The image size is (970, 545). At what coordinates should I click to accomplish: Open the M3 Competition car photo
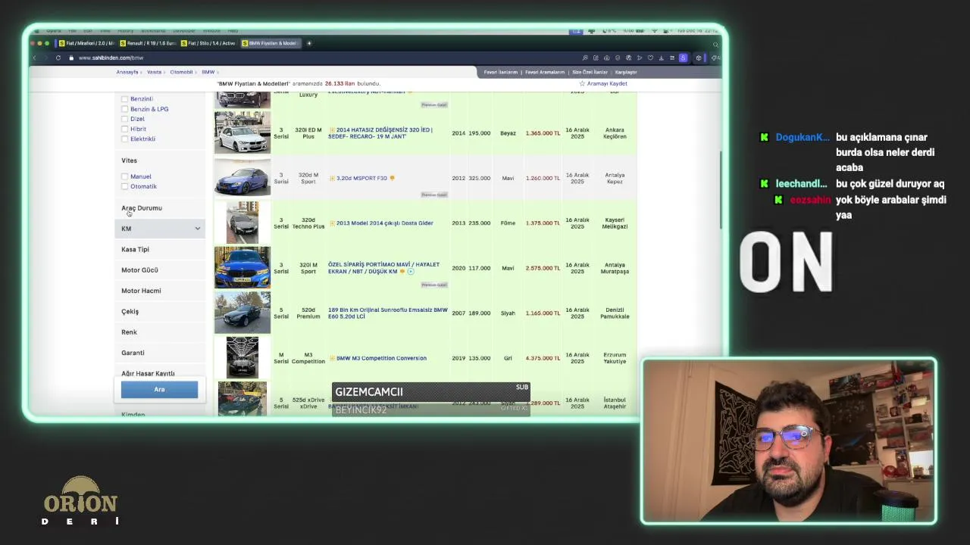coord(242,357)
